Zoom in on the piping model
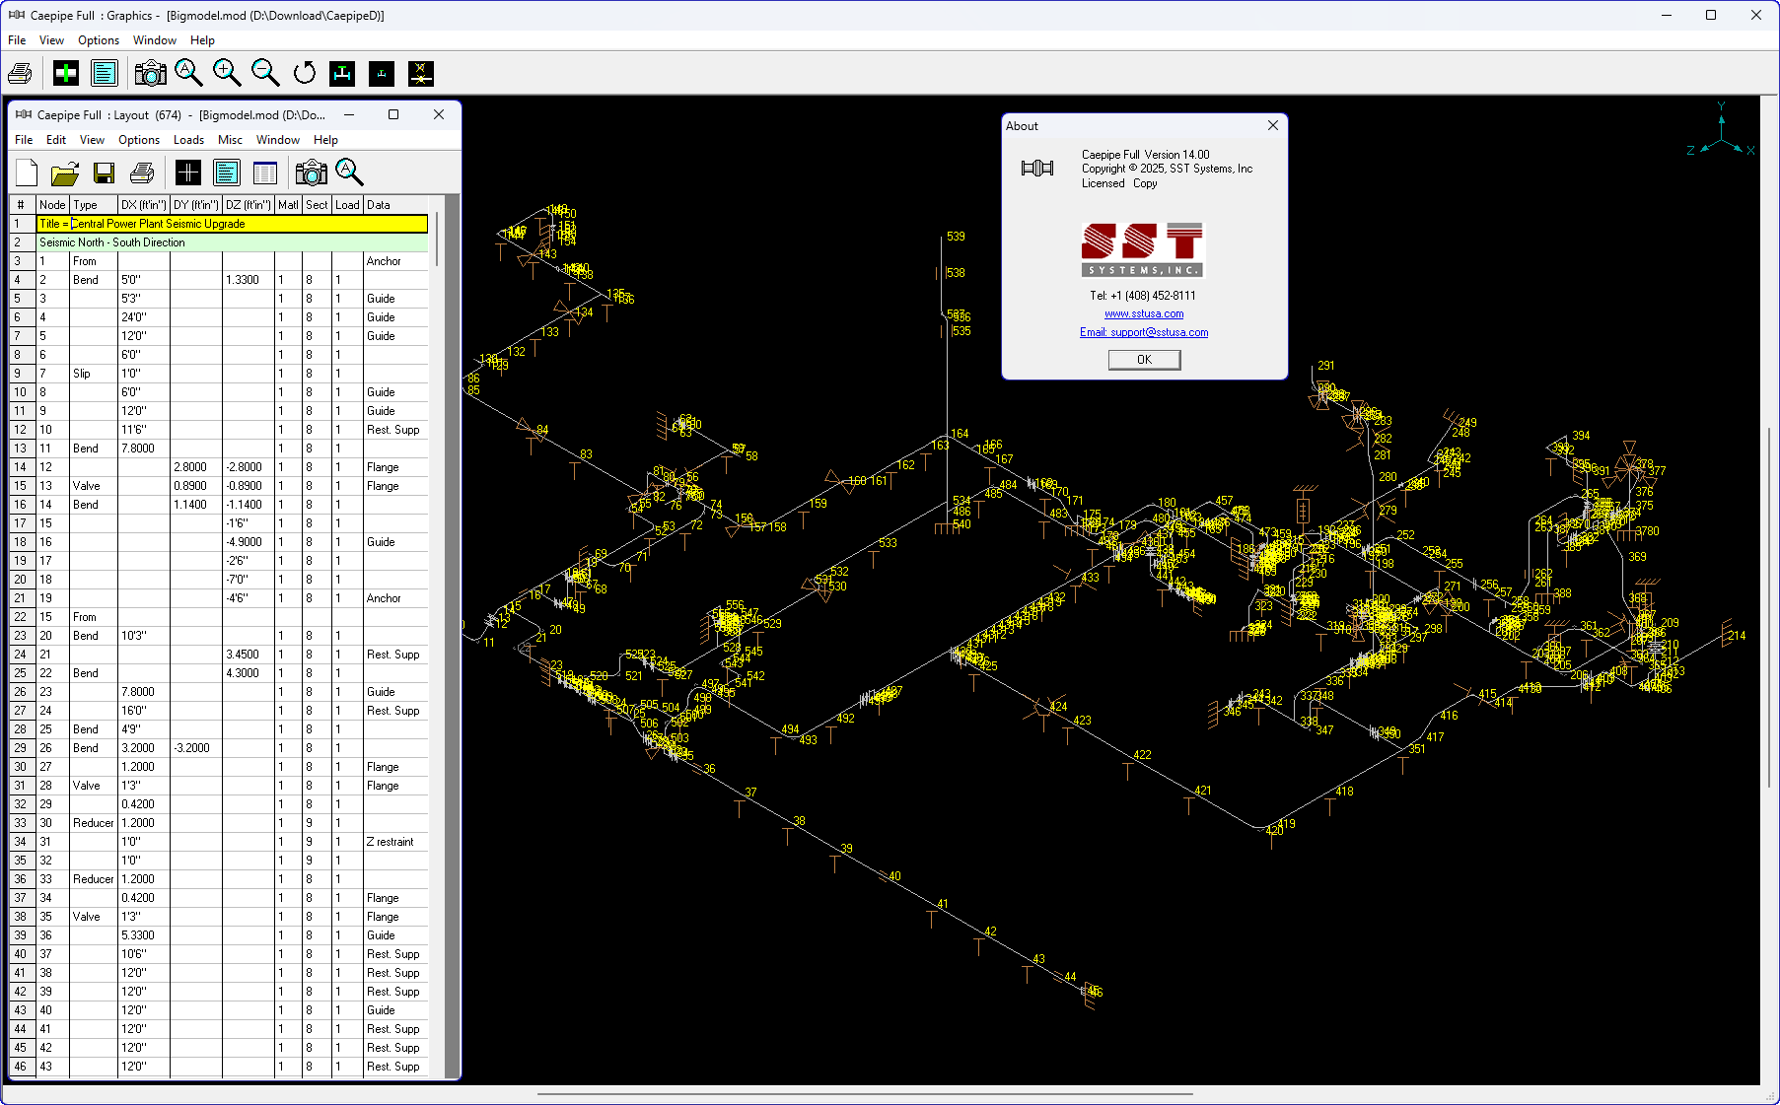Screen dimensions: 1780x1105 227,74
